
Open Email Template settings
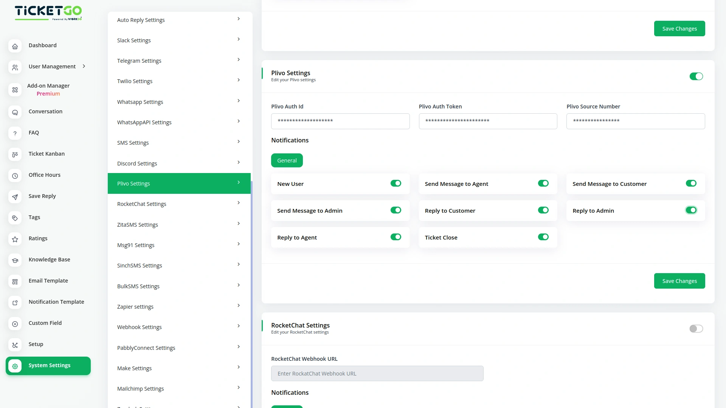48,281
